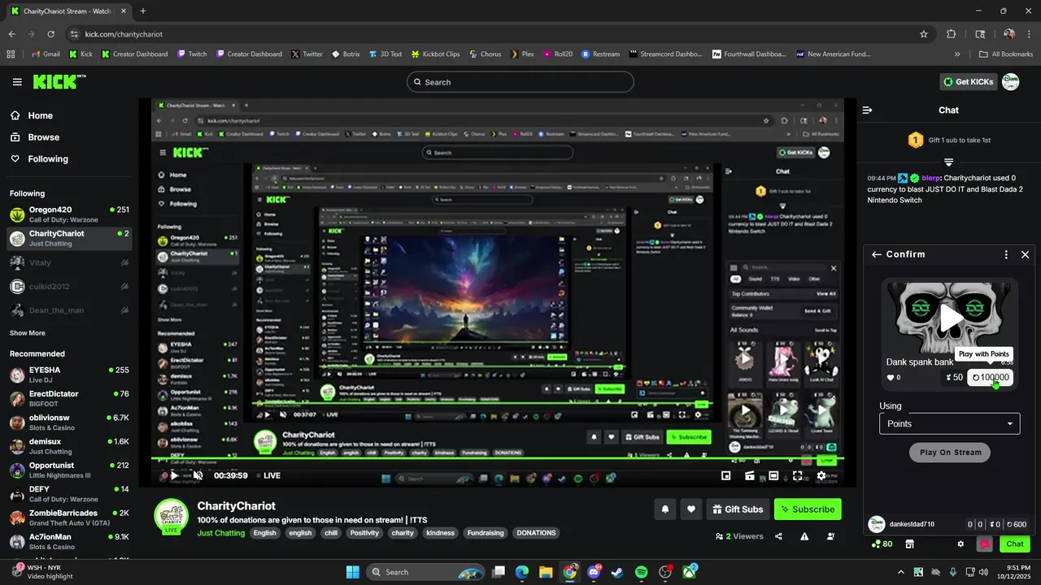Turn on notifications bell for CharityChariot
The width and height of the screenshot is (1041, 585).
pyautogui.click(x=664, y=509)
